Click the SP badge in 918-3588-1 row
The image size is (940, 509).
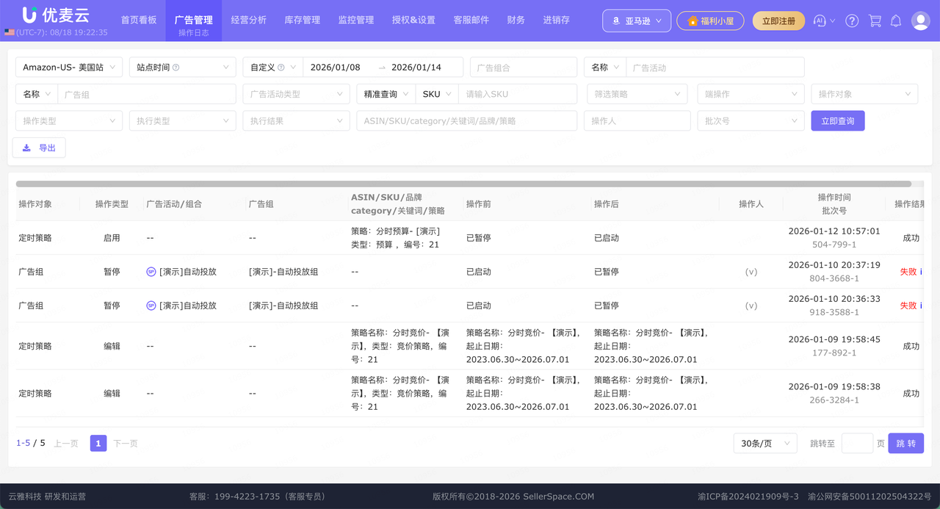pyautogui.click(x=151, y=306)
